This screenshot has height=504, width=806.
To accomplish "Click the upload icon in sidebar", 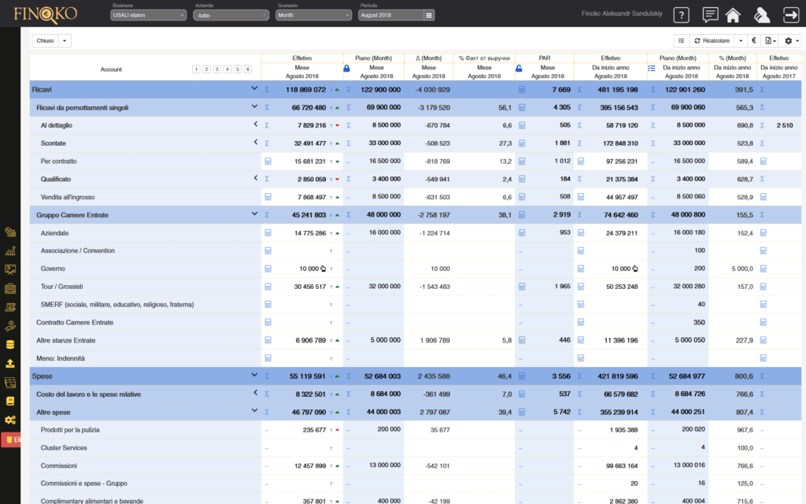I will (10, 364).
